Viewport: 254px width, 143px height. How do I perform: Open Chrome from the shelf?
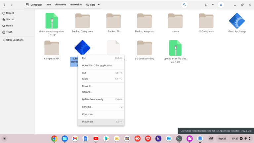54,139
